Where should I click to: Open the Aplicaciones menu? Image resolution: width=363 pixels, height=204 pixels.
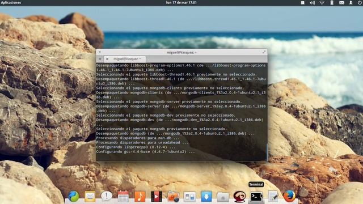click(x=11, y=2)
